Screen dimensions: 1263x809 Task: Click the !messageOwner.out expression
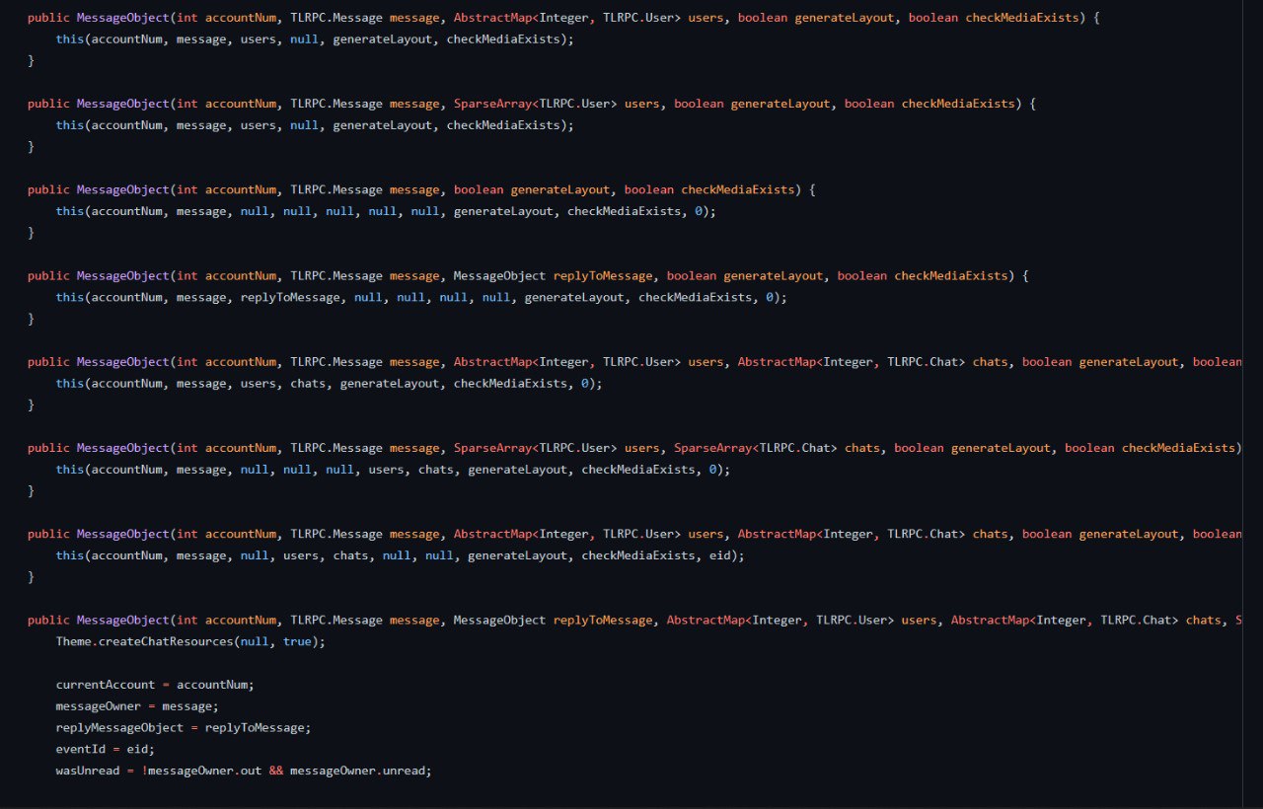(201, 771)
